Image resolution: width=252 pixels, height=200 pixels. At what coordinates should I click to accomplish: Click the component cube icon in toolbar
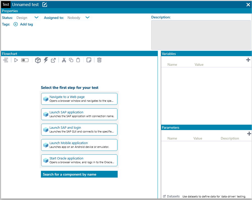38,60
